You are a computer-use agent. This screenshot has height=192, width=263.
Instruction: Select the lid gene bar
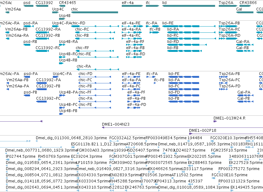click(189, 6)
